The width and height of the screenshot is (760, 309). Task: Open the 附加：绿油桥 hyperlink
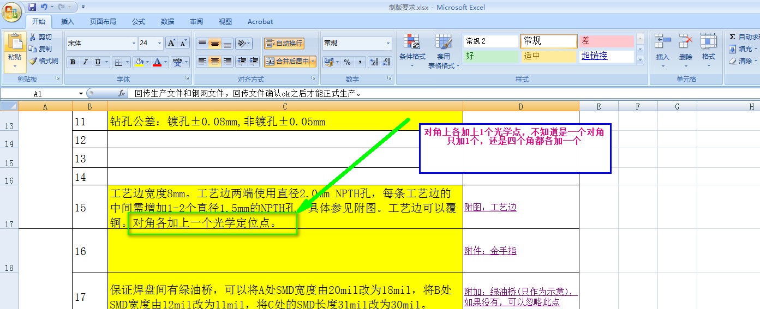tap(520, 296)
